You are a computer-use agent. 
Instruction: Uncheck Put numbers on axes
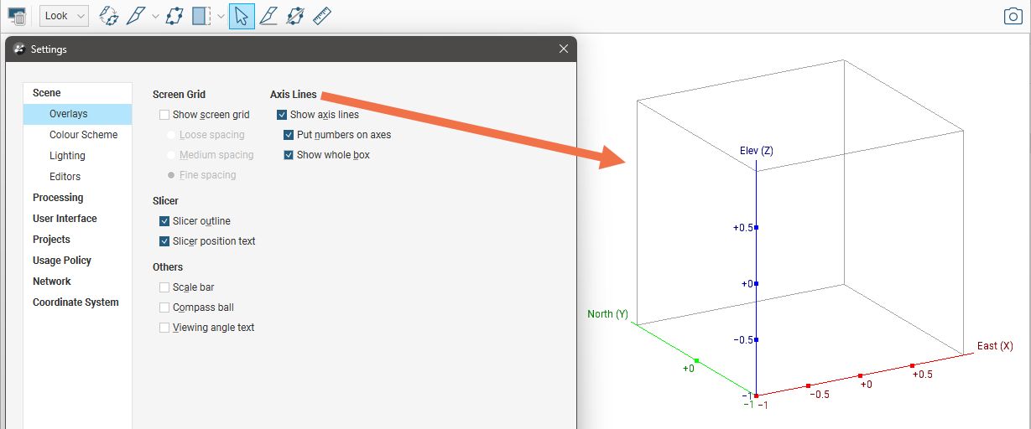(x=289, y=135)
